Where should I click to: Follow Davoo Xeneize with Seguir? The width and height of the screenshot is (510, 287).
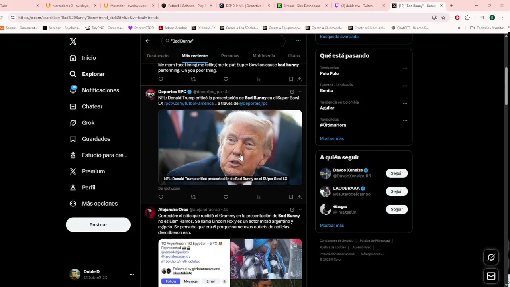pos(397,173)
